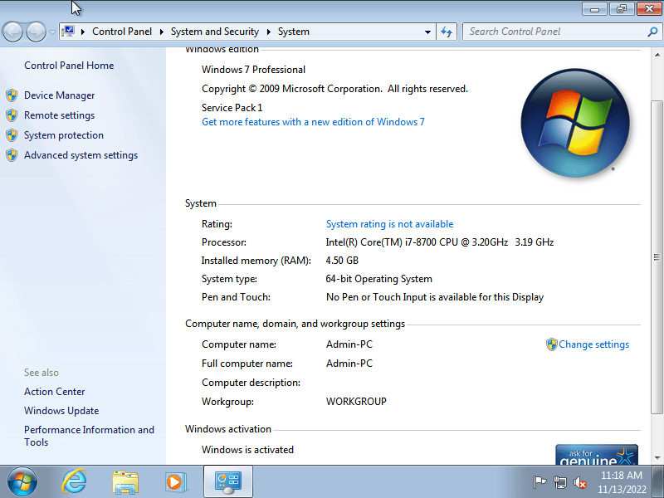Click the 64-bit Operating System value
The width and height of the screenshot is (664, 498).
(379, 279)
